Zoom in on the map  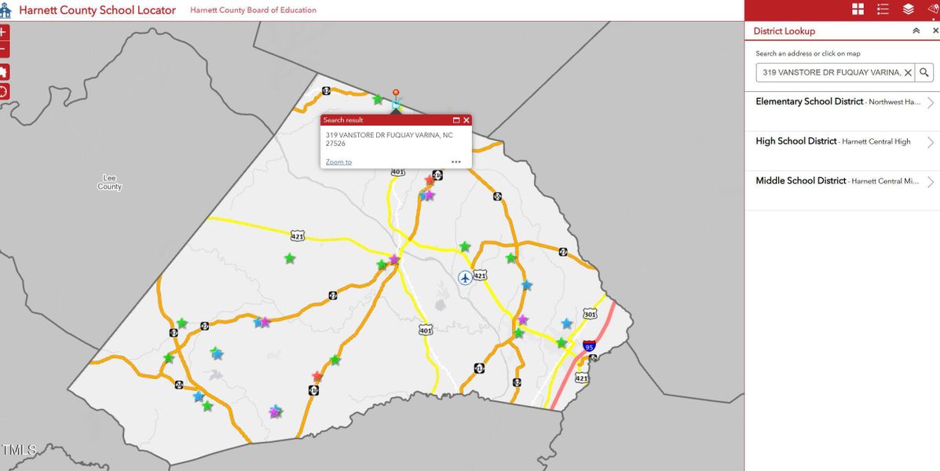pos(3,33)
